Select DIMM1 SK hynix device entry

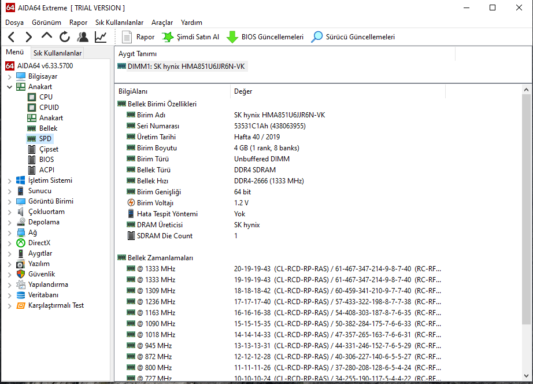186,67
